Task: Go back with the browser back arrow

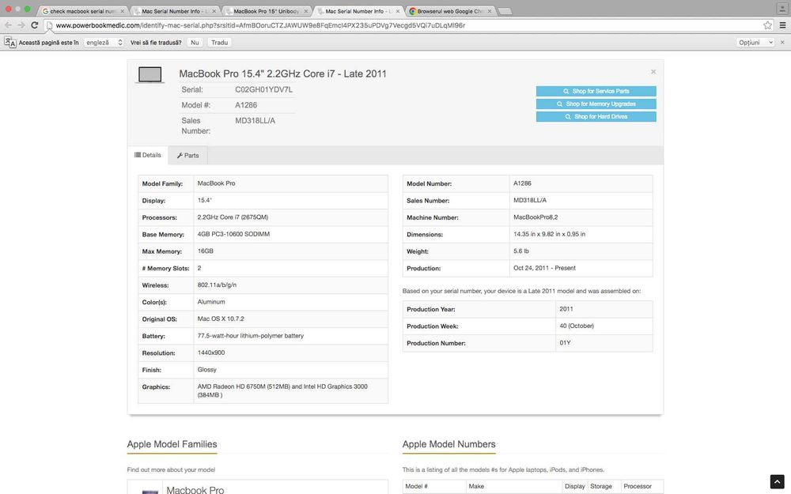Action: pos(8,25)
